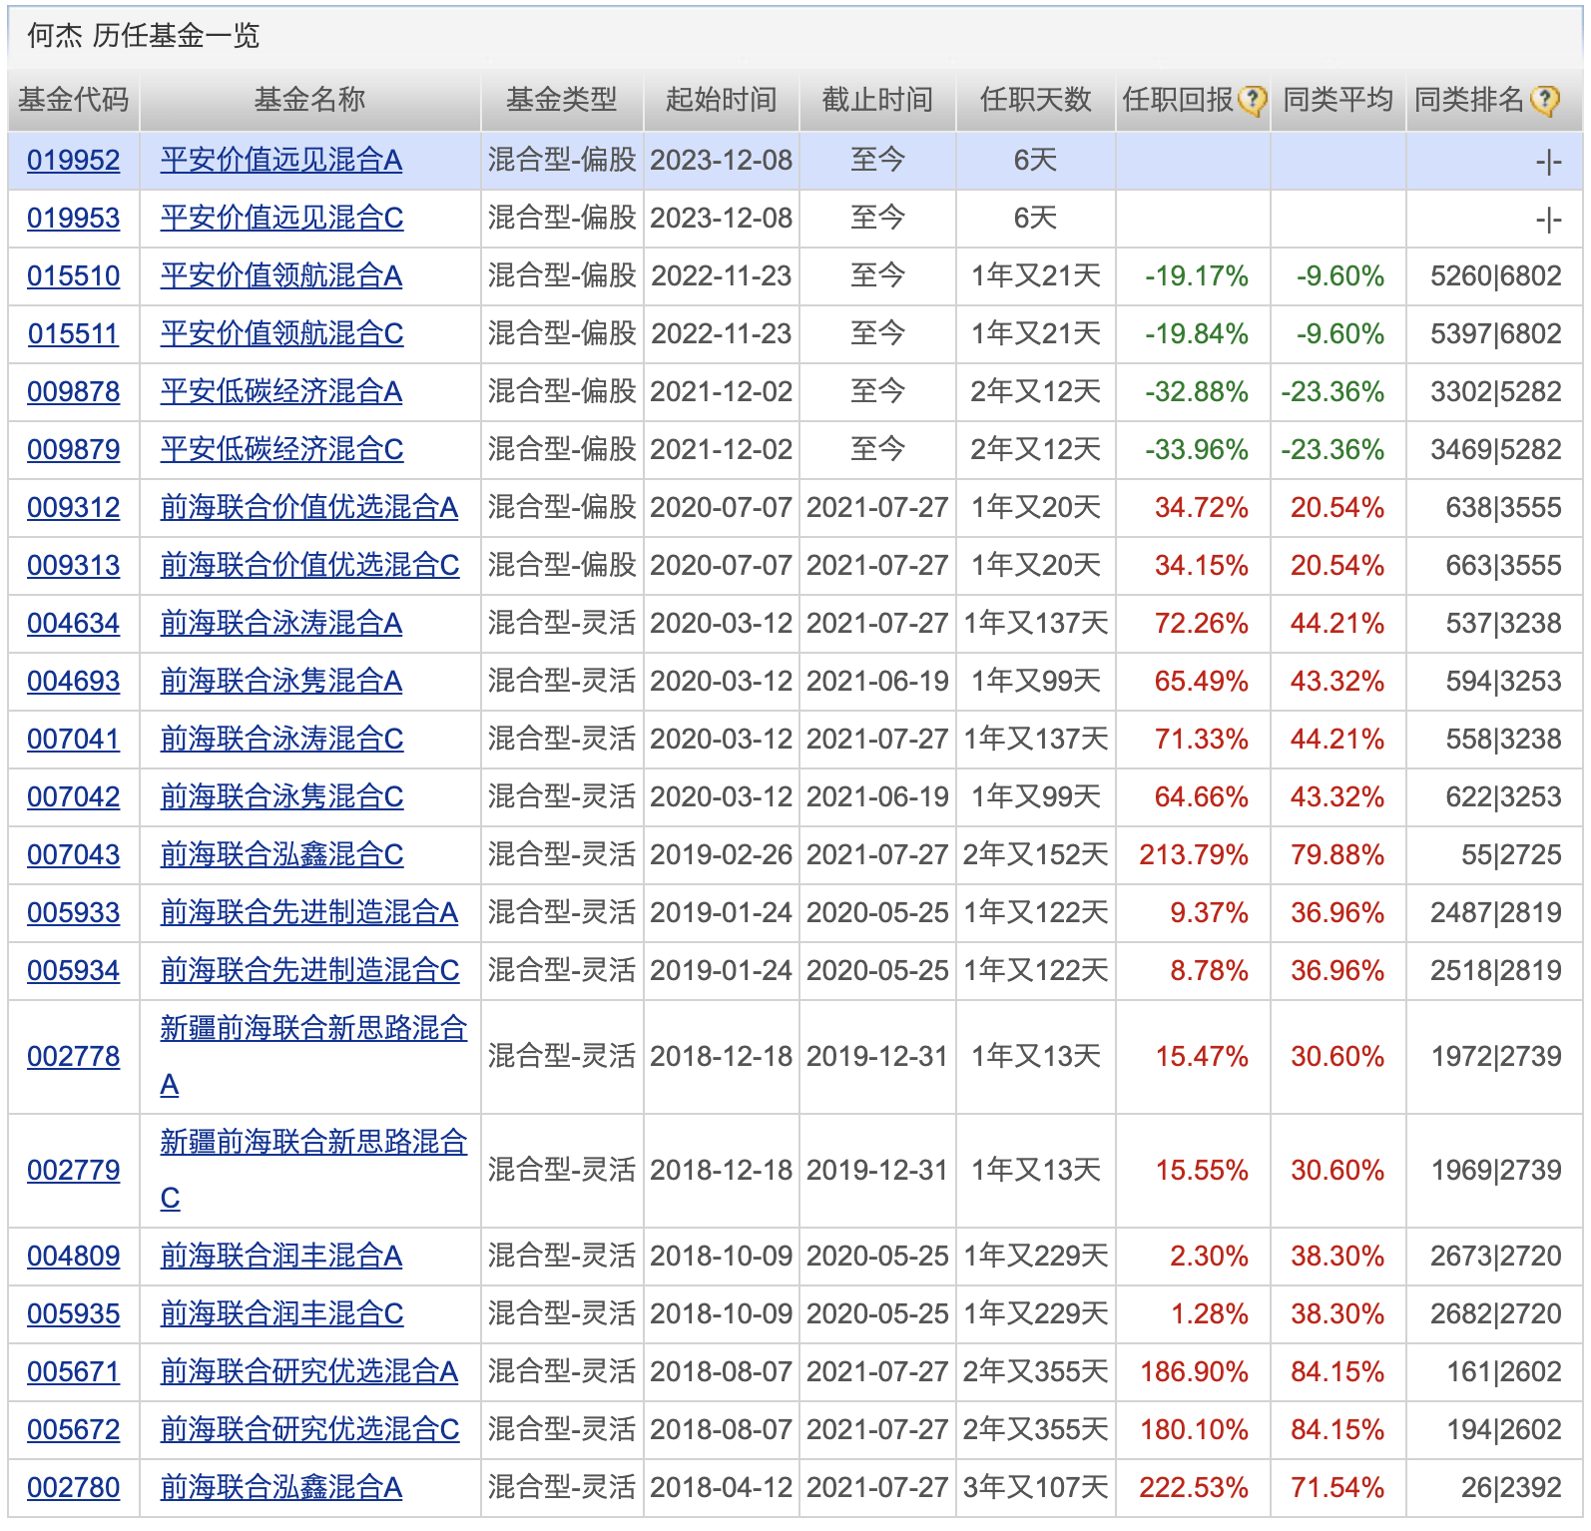Open fund code 004634 link
The image size is (1591, 1531).
click(74, 624)
